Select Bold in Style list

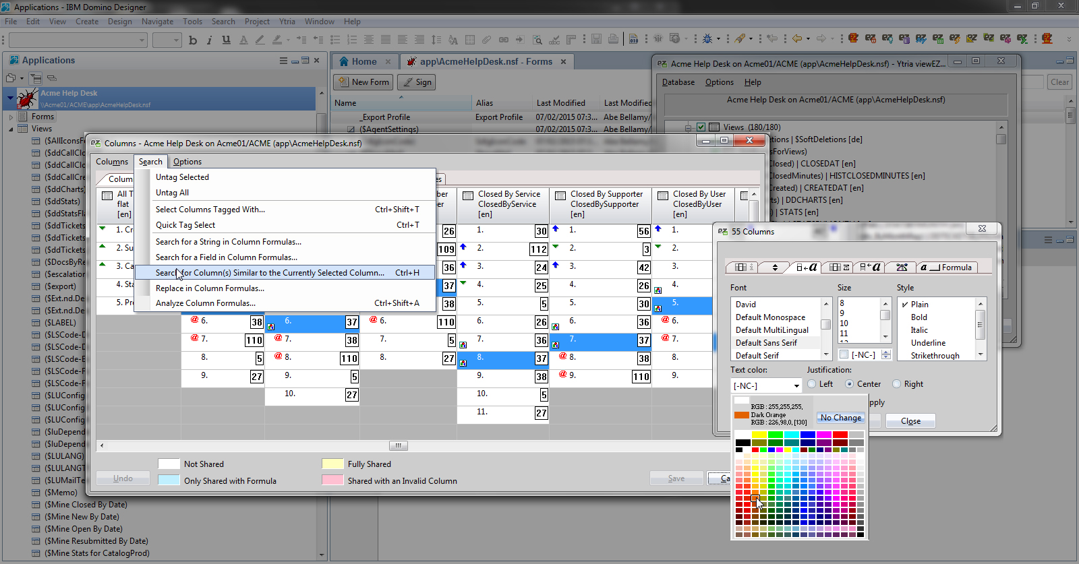coord(918,317)
